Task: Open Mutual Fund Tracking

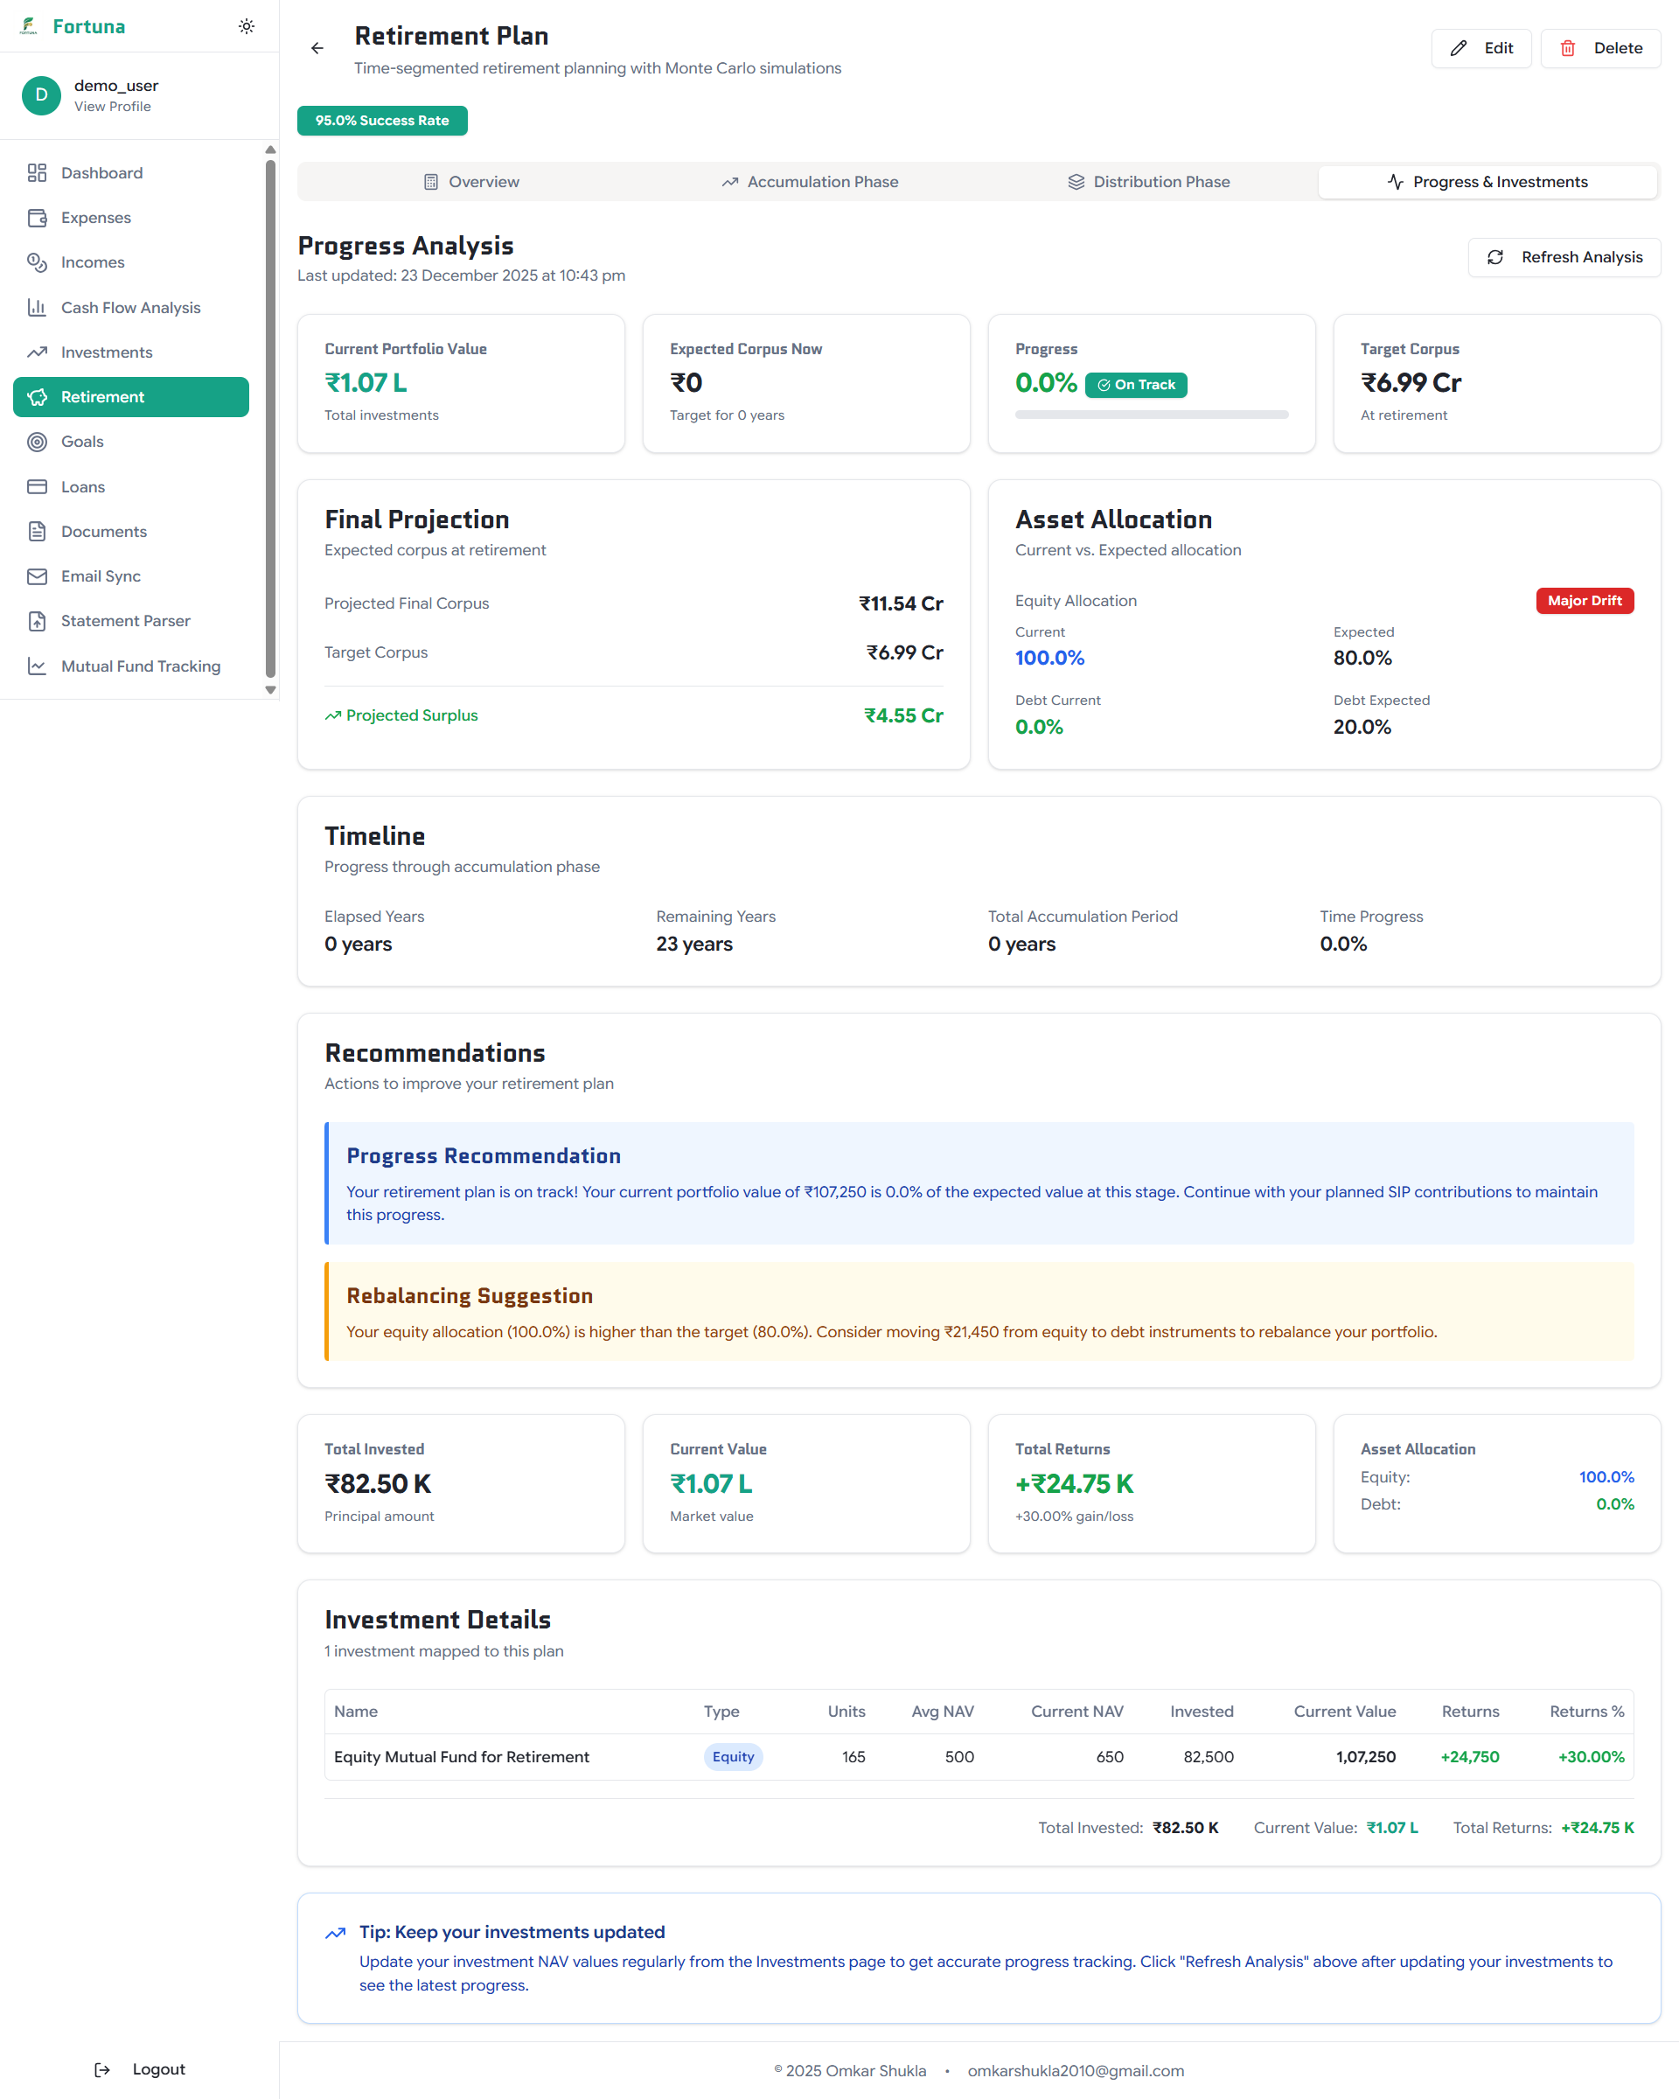Action: click(140, 666)
